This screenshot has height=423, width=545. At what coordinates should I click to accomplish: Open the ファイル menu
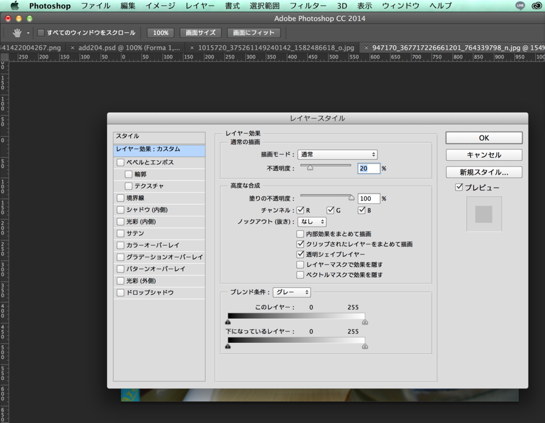pyautogui.click(x=96, y=5)
